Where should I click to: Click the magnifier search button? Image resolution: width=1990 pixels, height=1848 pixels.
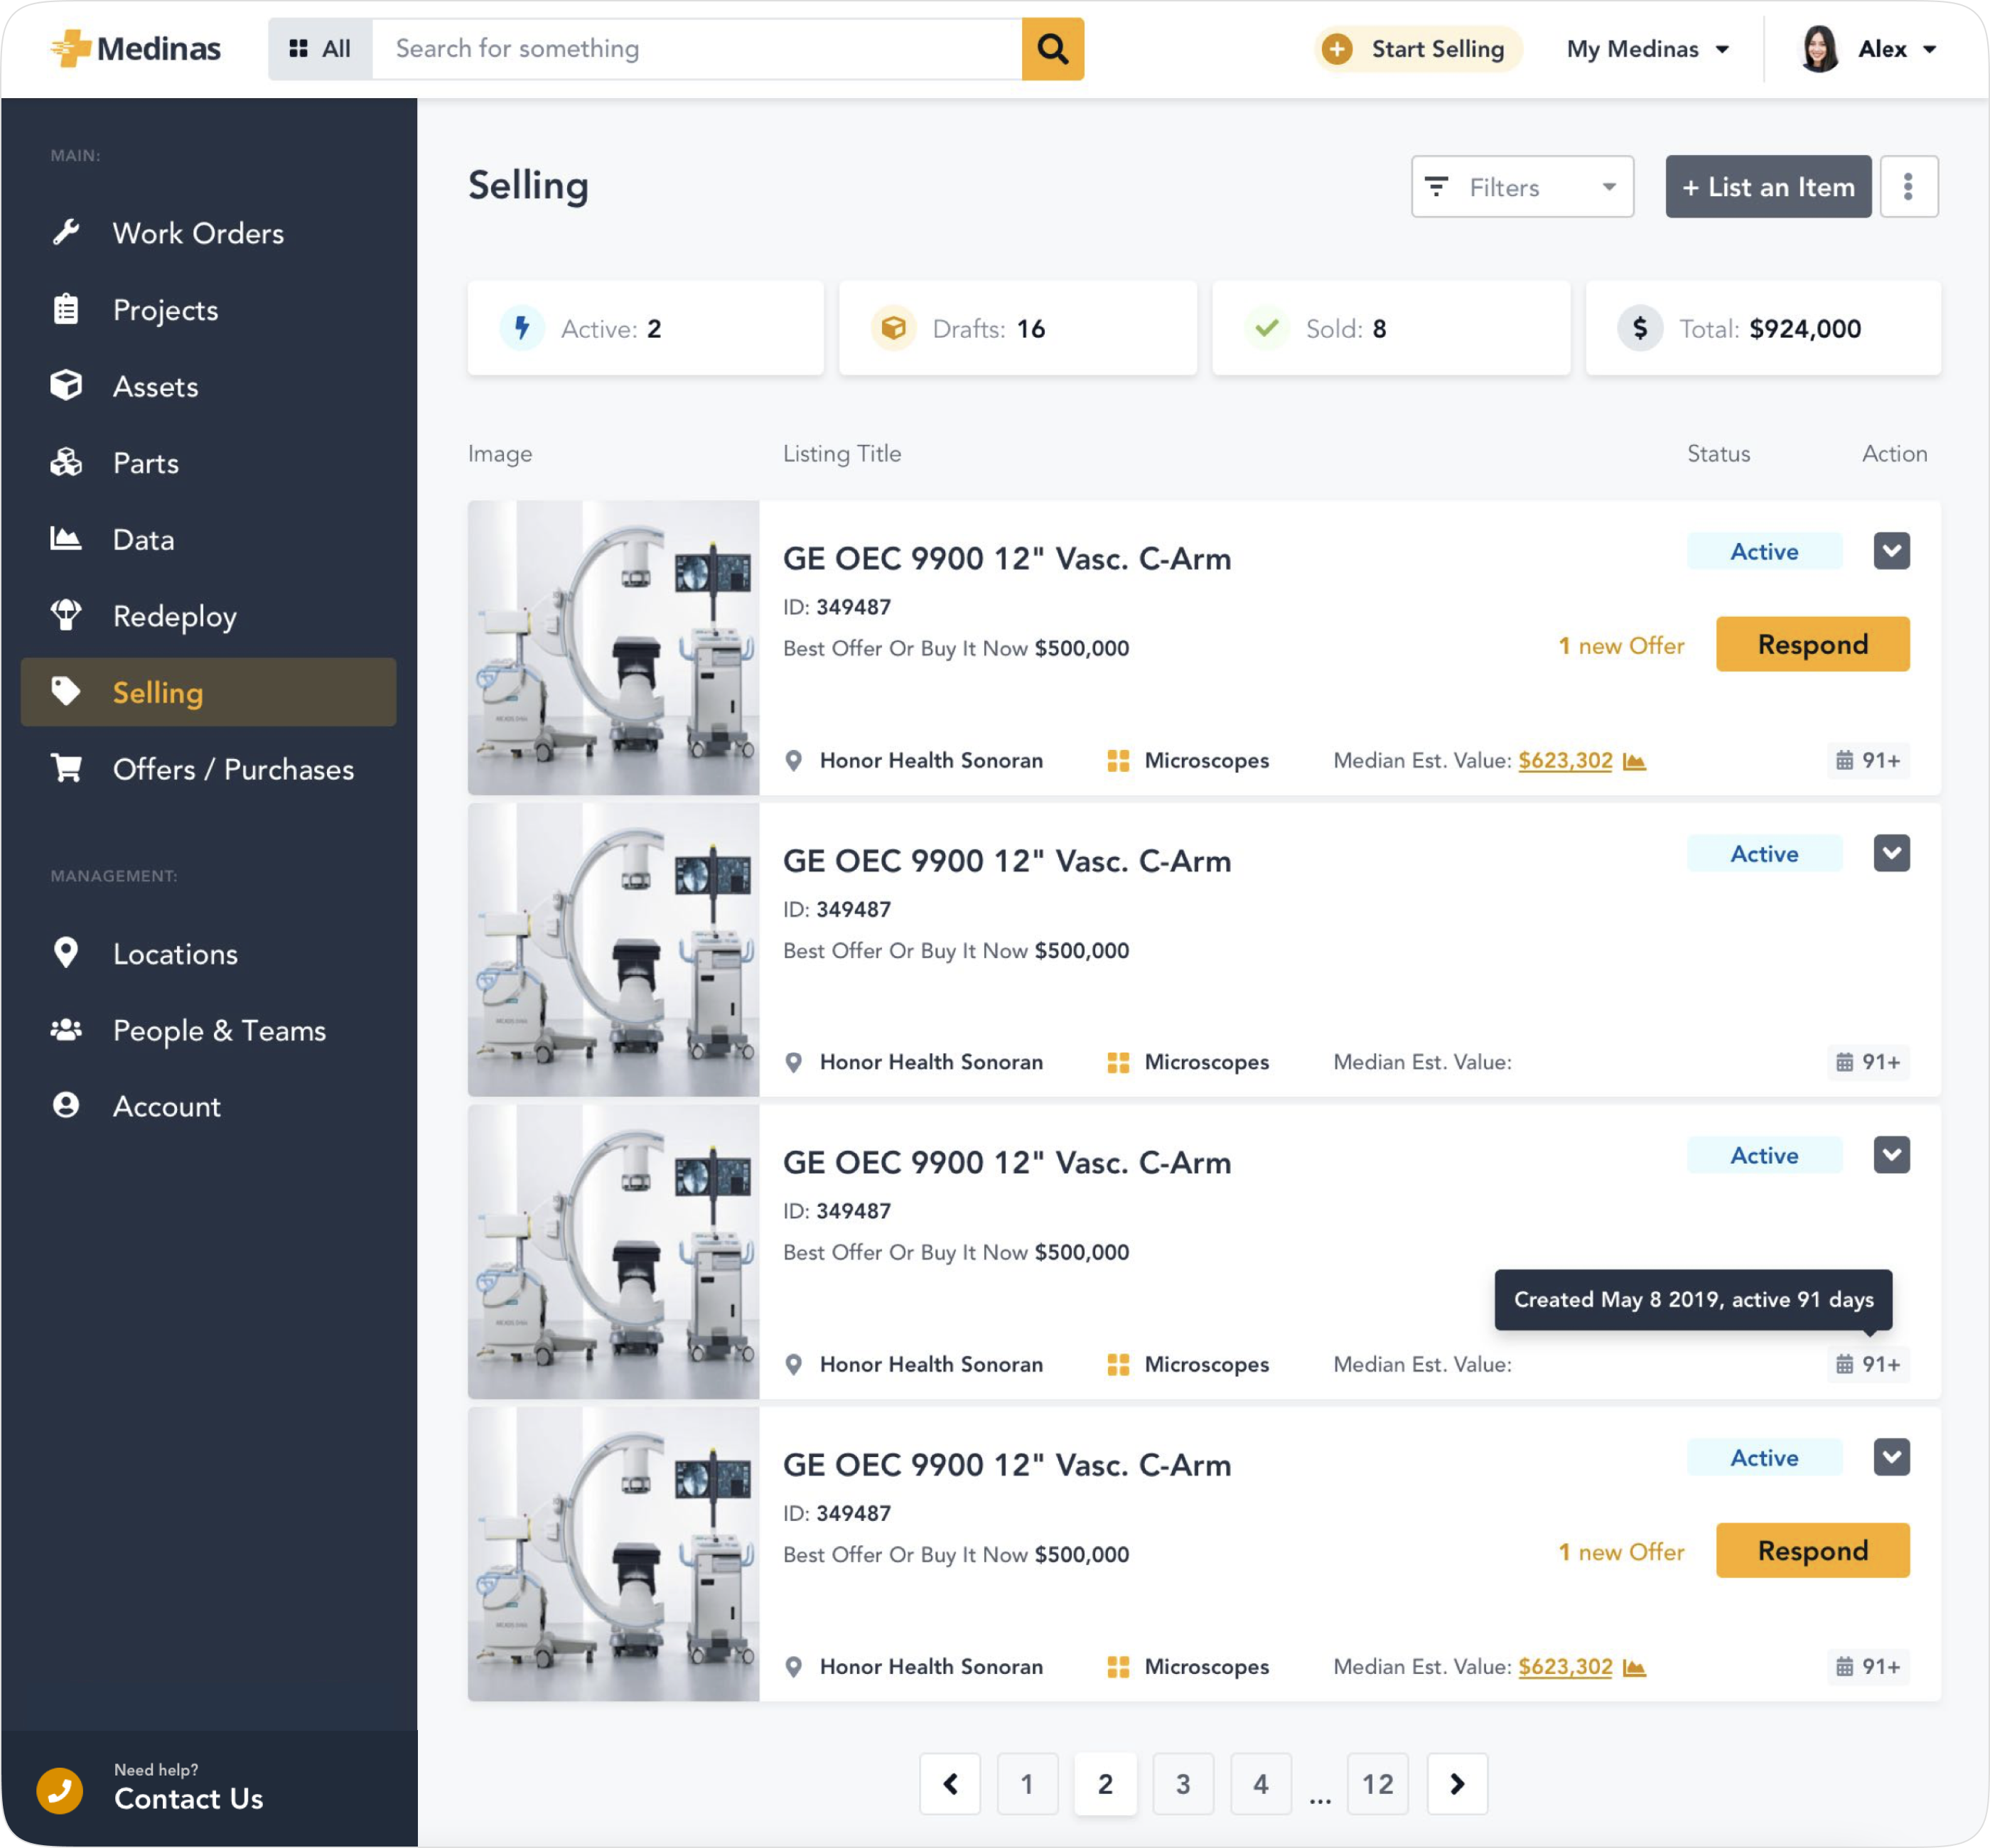coord(1052,48)
